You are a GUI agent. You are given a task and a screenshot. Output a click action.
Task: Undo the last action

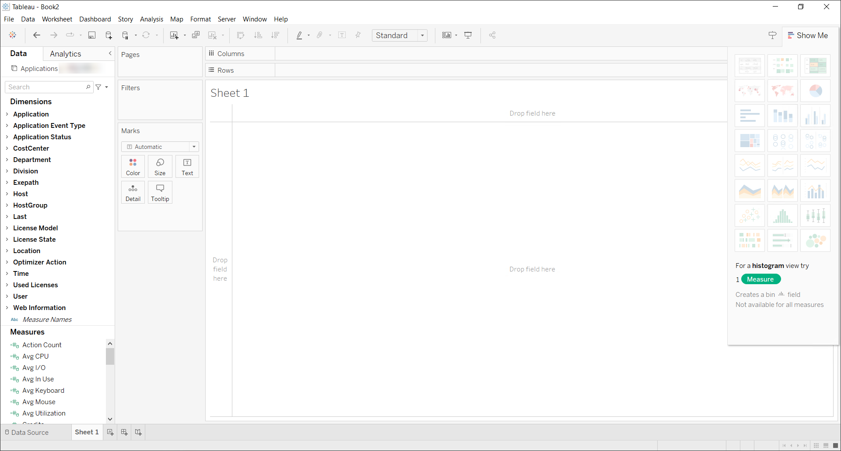(x=37, y=35)
